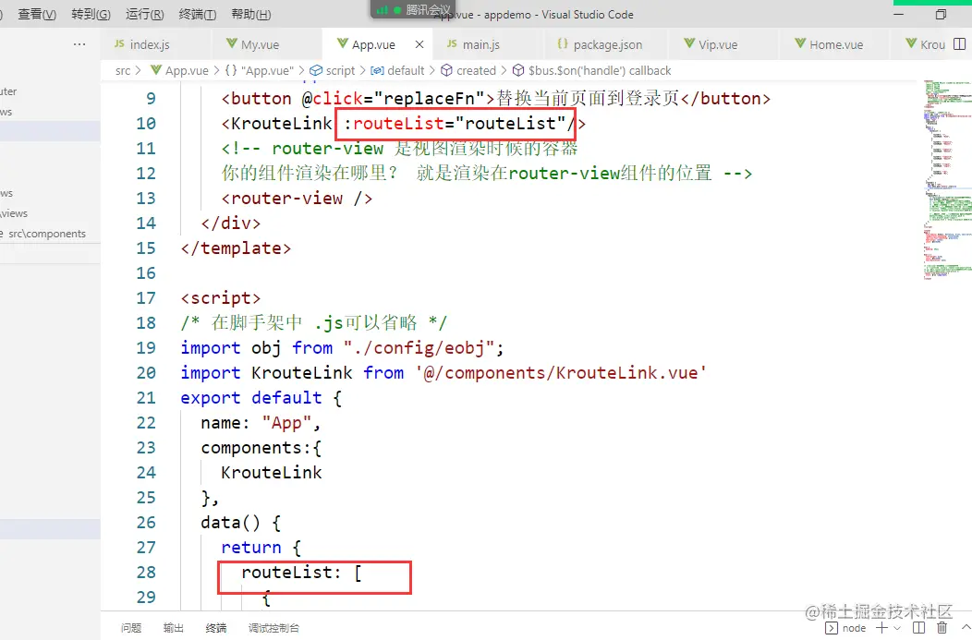972x640 pixels.
Task: Click the Vue icon on My.vue tab
Action: pos(232,43)
